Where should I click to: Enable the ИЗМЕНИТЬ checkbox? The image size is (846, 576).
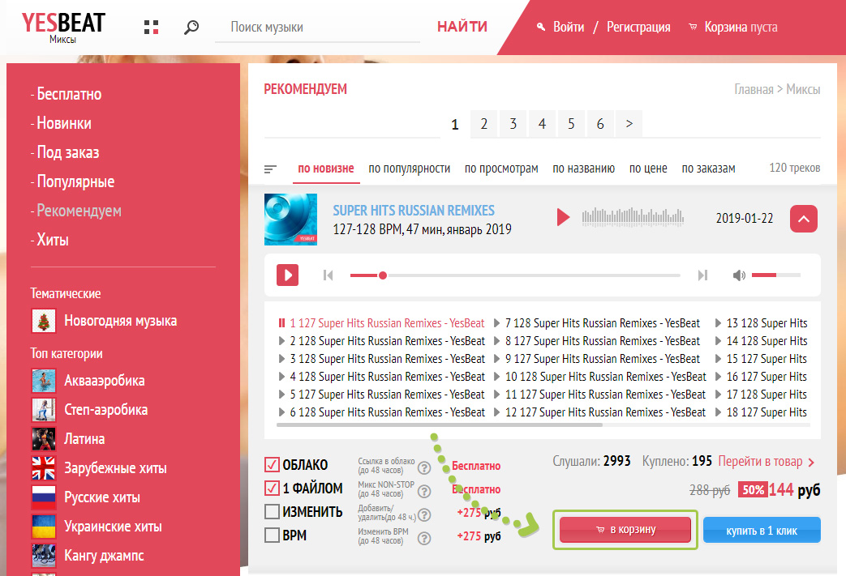click(x=273, y=512)
